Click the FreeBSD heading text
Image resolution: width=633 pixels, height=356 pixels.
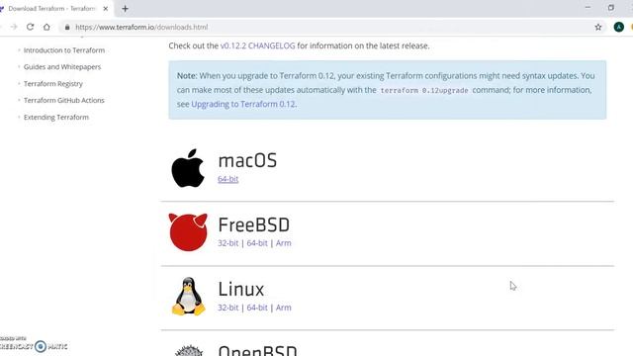253,224
